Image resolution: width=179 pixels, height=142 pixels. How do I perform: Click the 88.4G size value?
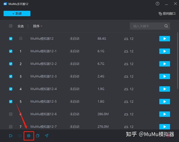(x=102, y=39)
